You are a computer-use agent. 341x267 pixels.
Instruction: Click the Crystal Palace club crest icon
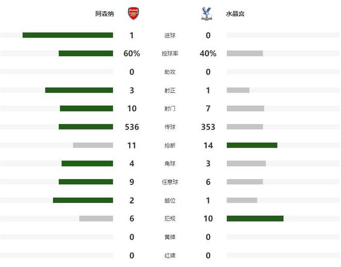coord(205,14)
